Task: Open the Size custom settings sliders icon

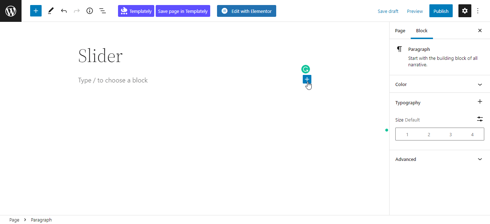Action: [480, 119]
